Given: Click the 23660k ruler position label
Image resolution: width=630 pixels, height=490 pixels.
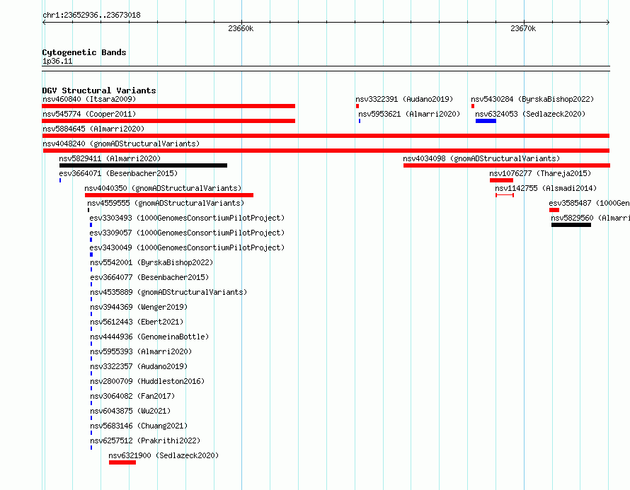Looking at the screenshot, I should tap(241, 28).
